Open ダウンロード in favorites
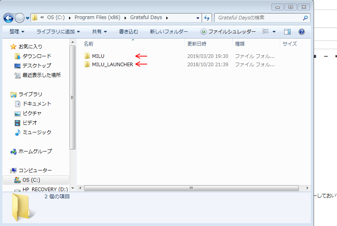Viewport: 337px width, 226px height. [37, 56]
